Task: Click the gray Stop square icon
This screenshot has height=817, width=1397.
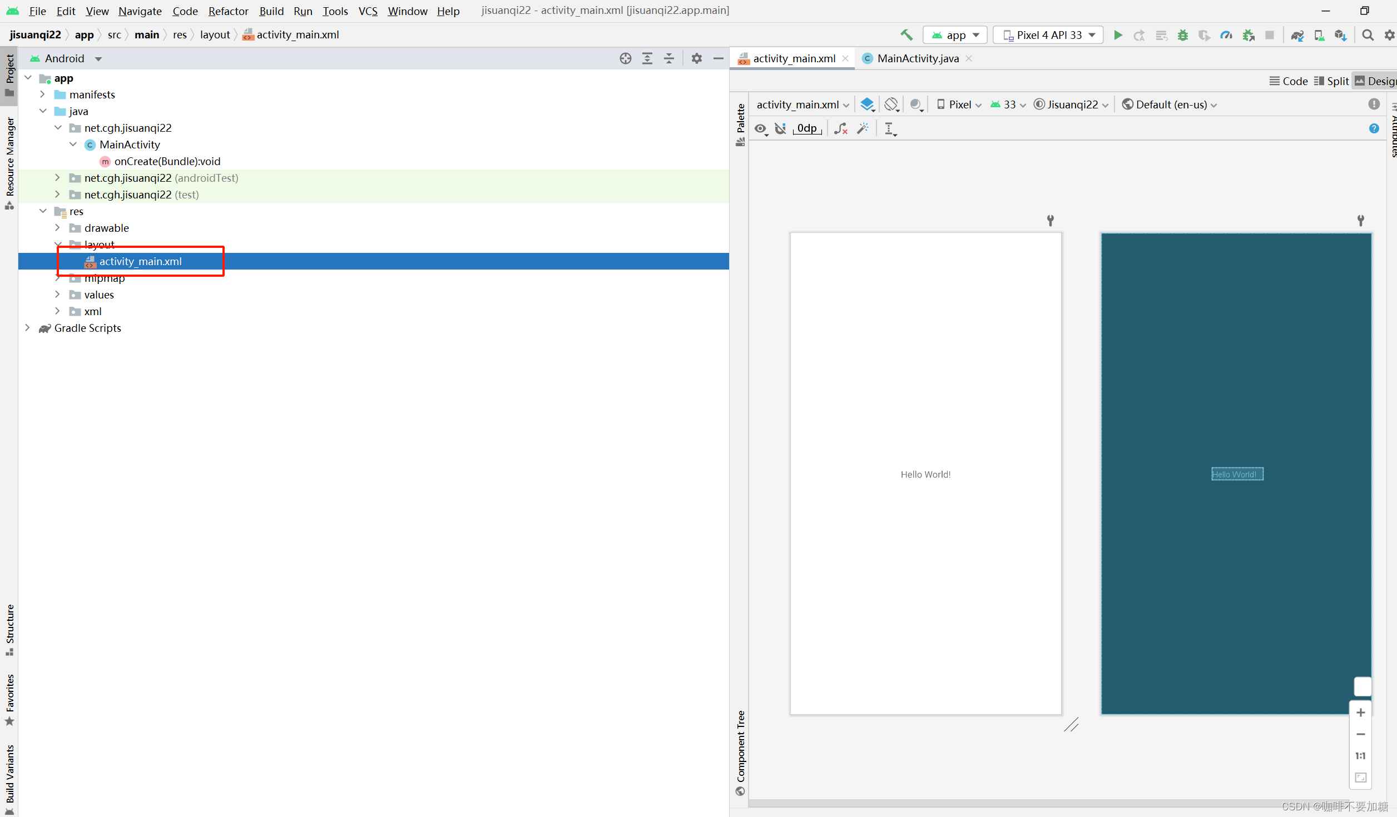Action: 1270,35
